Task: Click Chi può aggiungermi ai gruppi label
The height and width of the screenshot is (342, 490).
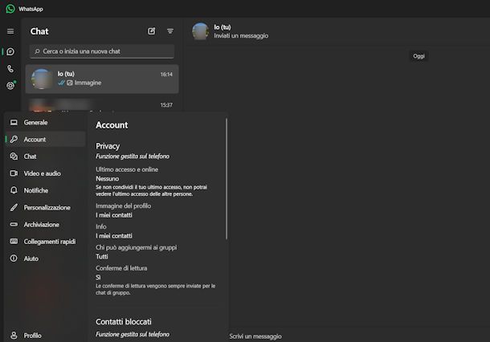Action: pyautogui.click(x=137, y=247)
